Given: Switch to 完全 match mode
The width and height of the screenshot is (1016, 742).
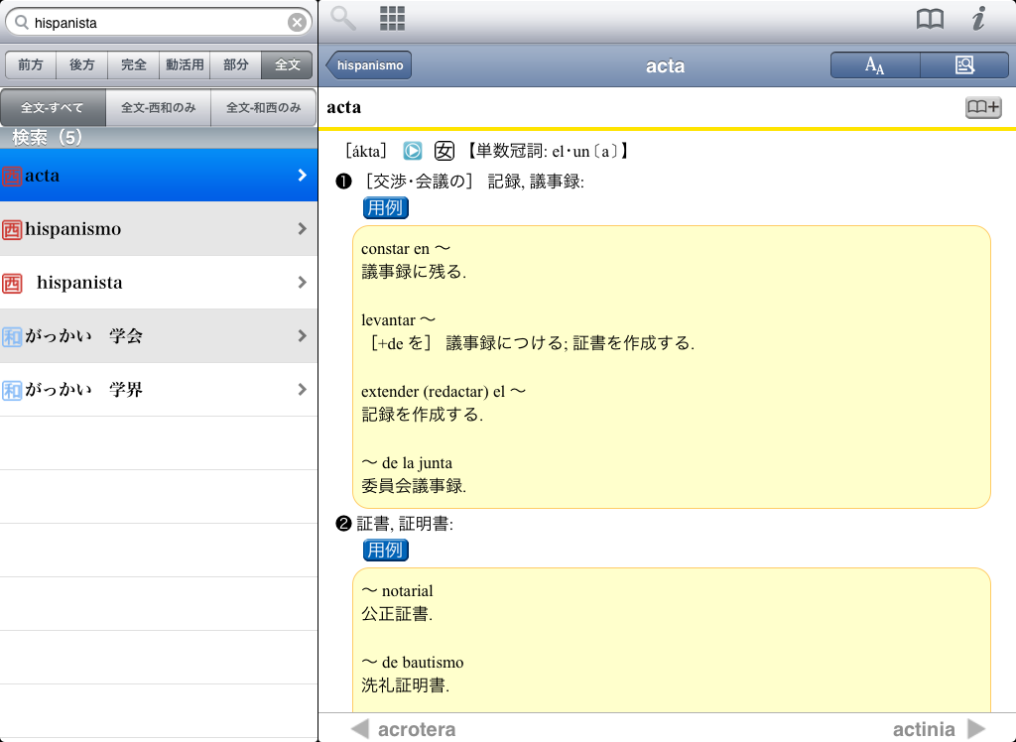Looking at the screenshot, I should click(x=133, y=65).
